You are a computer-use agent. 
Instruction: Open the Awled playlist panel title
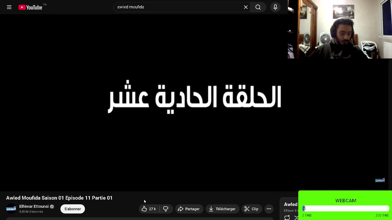click(x=291, y=204)
